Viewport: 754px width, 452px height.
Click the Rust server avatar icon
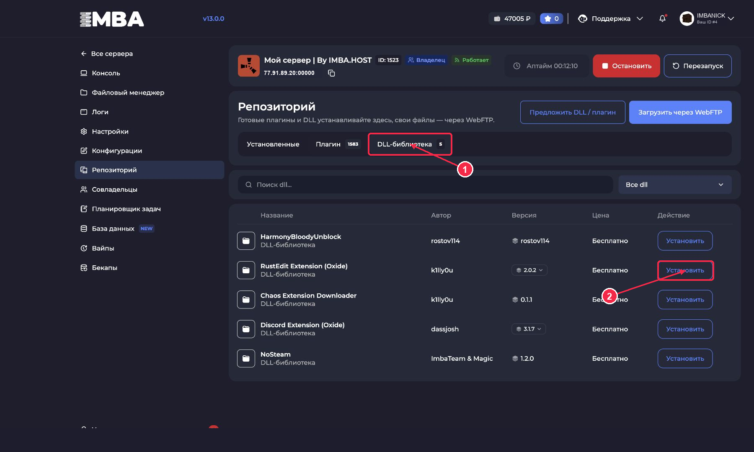pyautogui.click(x=249, y=66)
